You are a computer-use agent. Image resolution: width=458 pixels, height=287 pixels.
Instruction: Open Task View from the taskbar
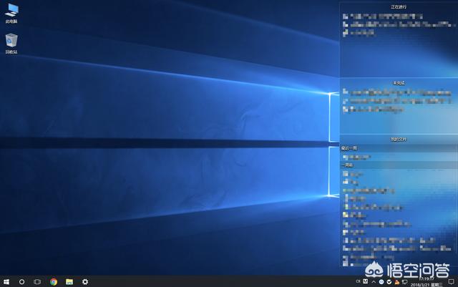pyautogui.click(x=37, y=282)
